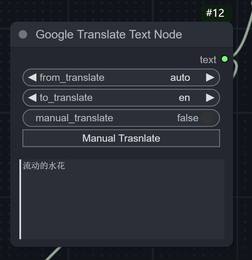
Task: Click the right arrow of to_translate
Action: point(210,98)
